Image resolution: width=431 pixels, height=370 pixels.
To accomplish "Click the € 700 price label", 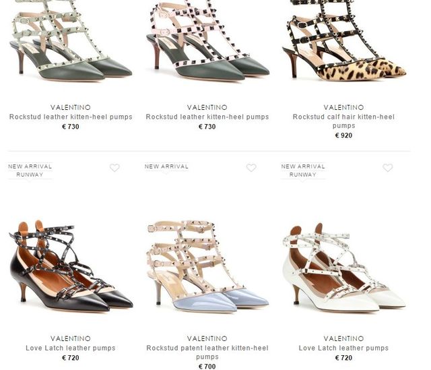I will (x=207, y=367).
